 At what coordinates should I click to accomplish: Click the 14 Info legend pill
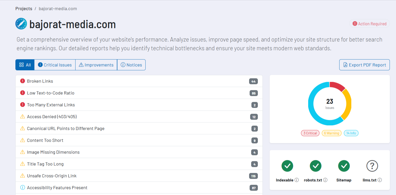[x=351, y=133]
